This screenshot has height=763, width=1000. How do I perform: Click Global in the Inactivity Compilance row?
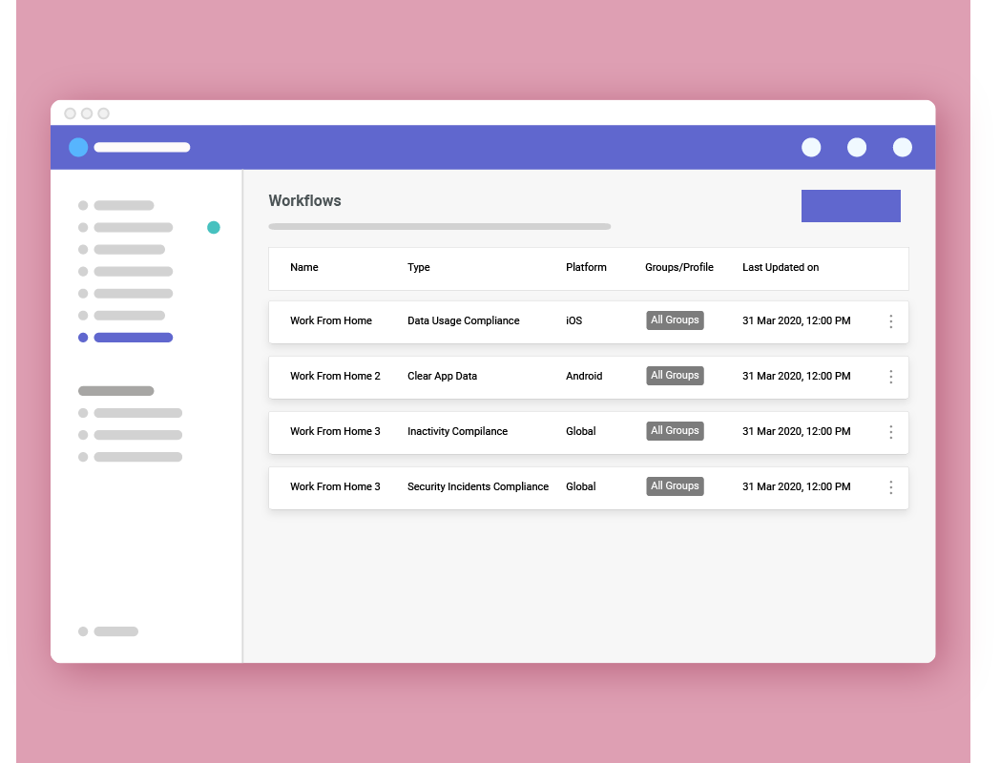click(581, 431)
